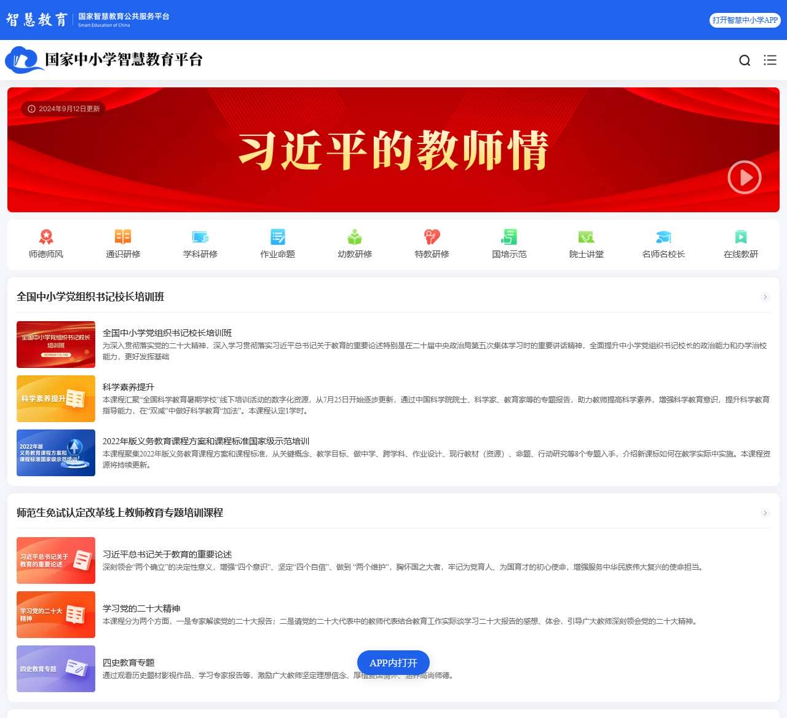
Task: Open 学习党的二十大精神 course title
Action: pyautogui.click(x=141, y=608)
